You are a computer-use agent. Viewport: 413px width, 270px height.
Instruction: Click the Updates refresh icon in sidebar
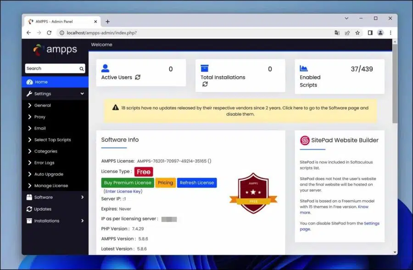click(29, 209)
